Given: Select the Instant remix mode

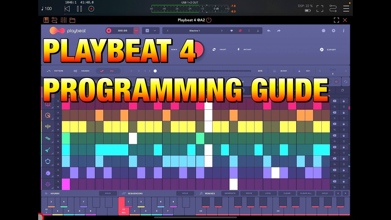Looking at the screenshot, I should tap(244, 50).
